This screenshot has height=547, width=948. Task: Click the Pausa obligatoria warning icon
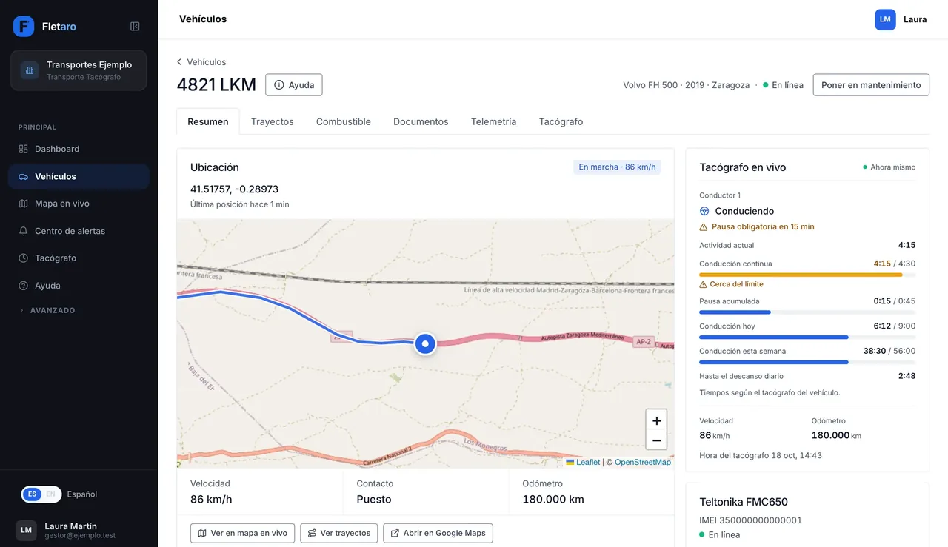704,227
